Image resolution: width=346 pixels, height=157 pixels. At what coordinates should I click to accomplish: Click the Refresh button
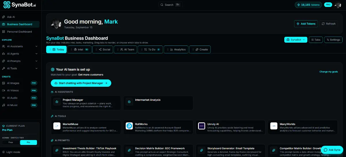(329, 24)
